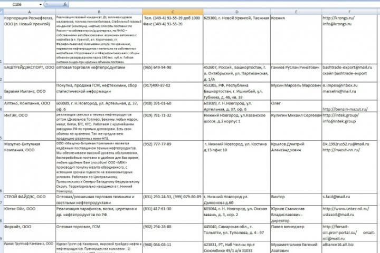The width and height of the screenshot is (380, 253).
Task: Select the row 5 header
Action: [2, 126]
